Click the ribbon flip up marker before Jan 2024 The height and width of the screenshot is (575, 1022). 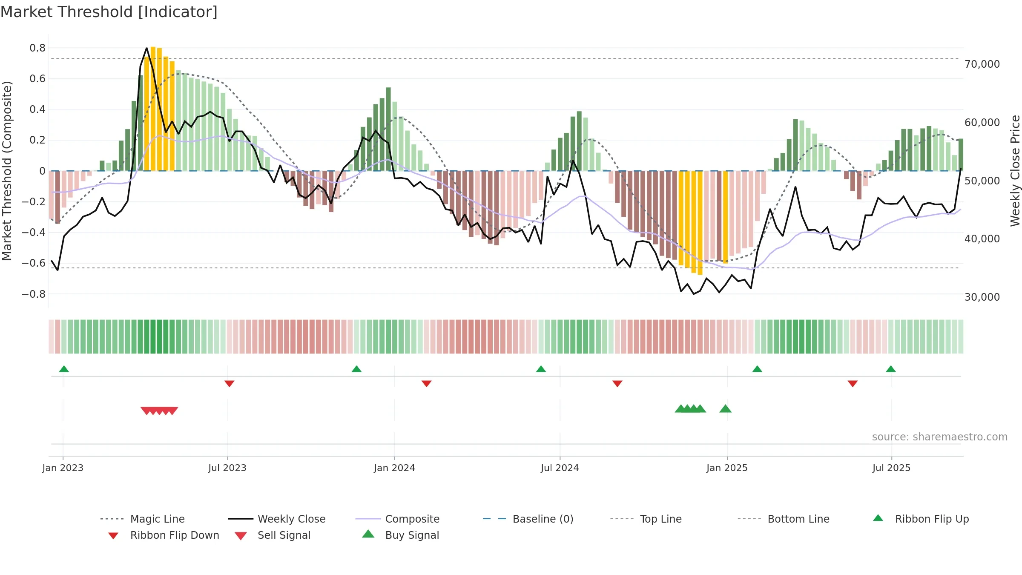click(x=356, y=369)
